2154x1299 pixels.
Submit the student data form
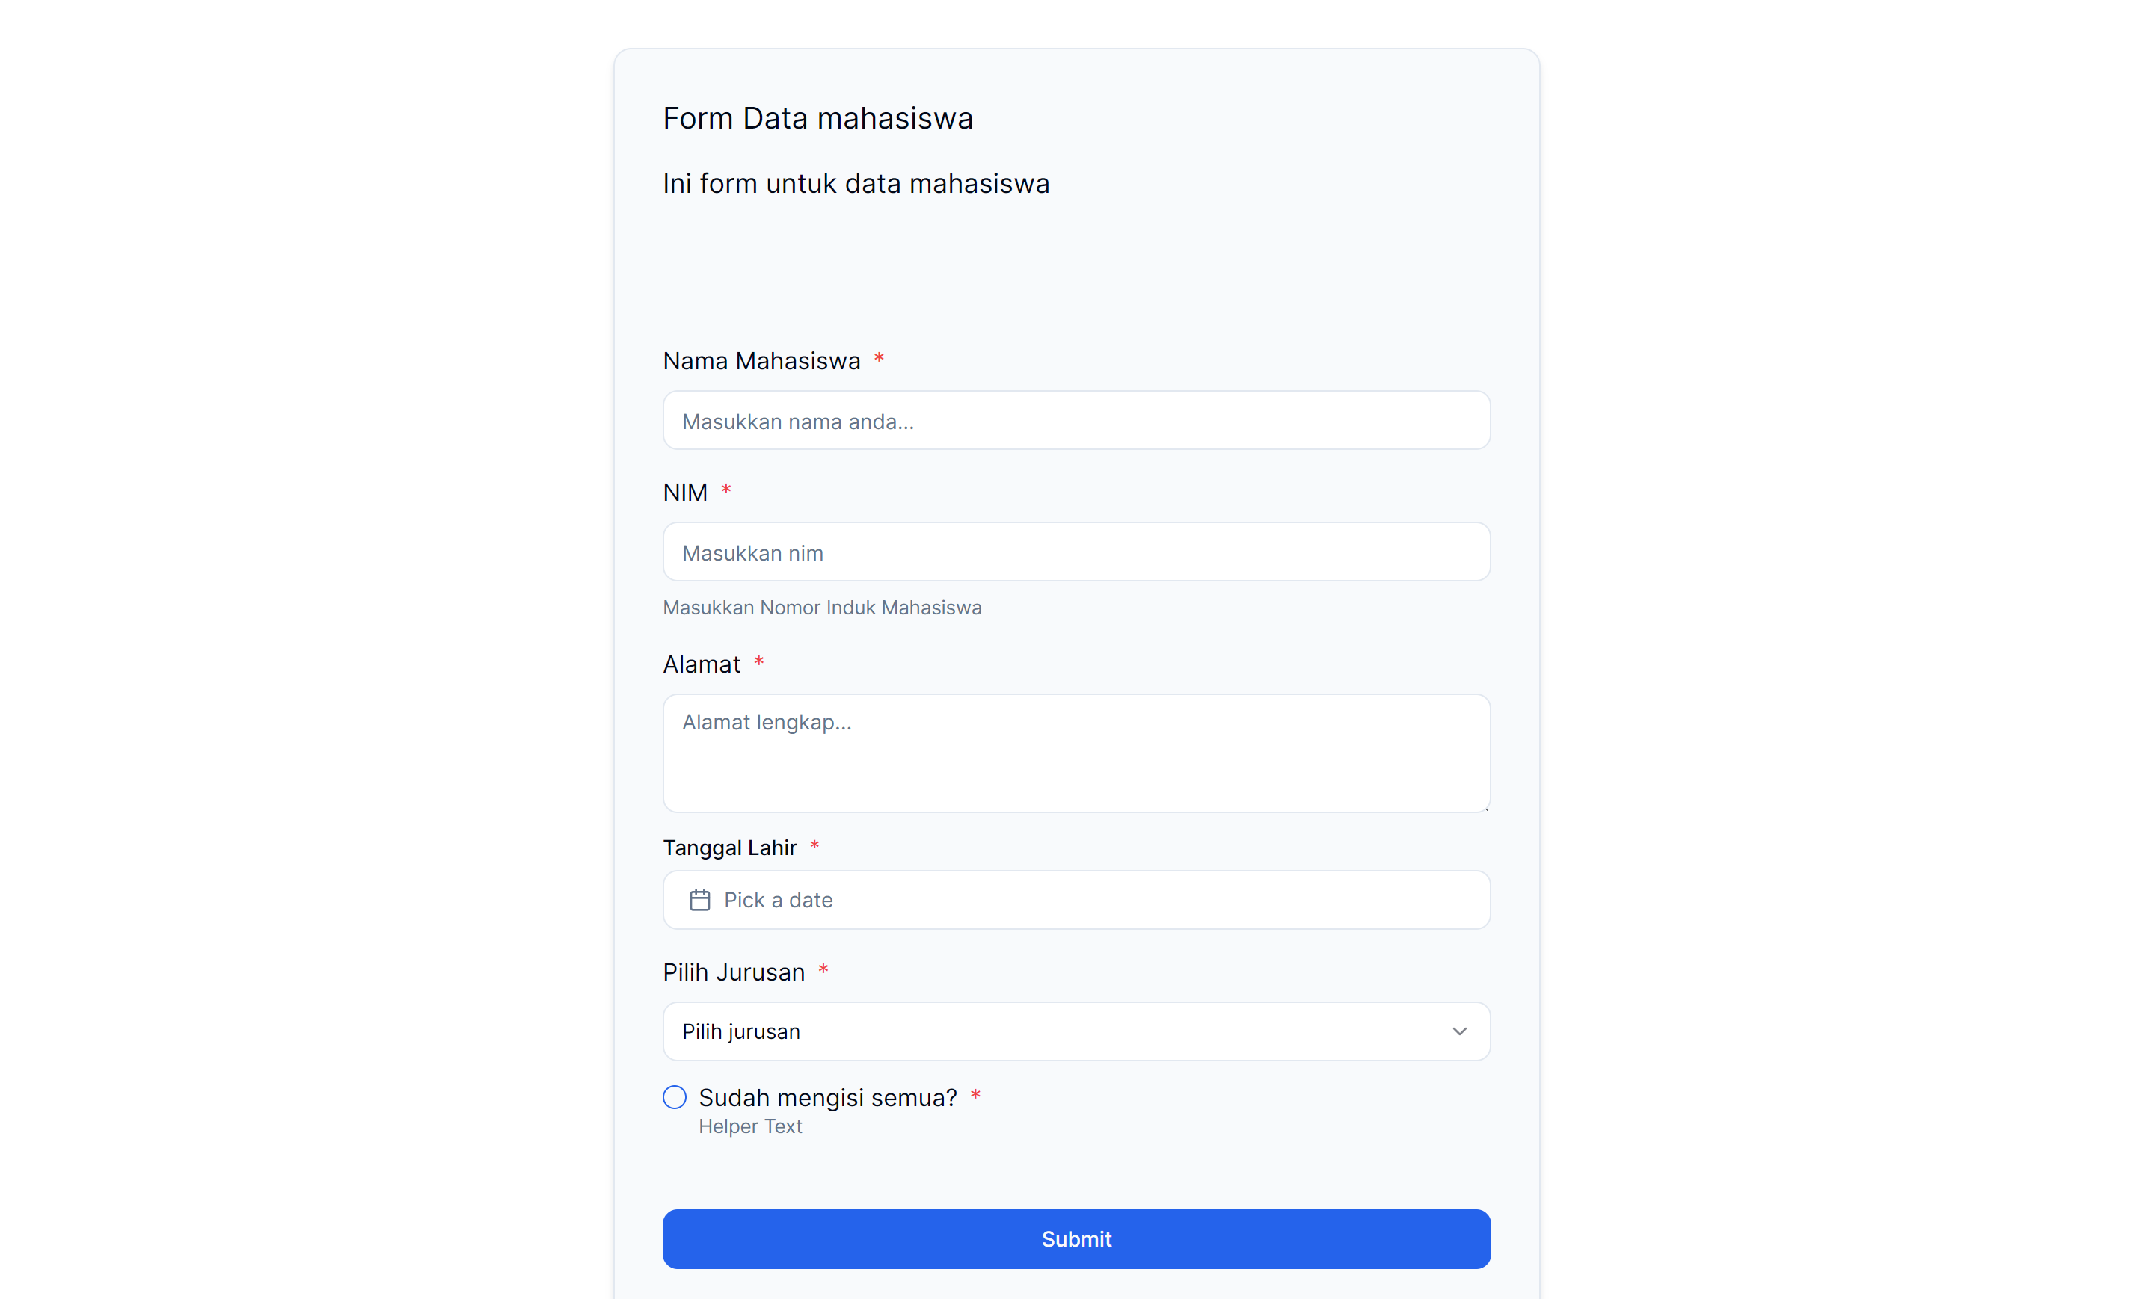[1076, 1238]
